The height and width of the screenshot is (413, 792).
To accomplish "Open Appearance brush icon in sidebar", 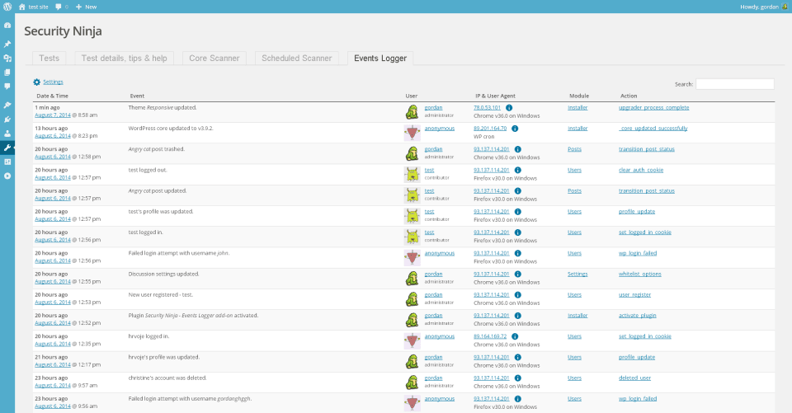I will [7, 105].
